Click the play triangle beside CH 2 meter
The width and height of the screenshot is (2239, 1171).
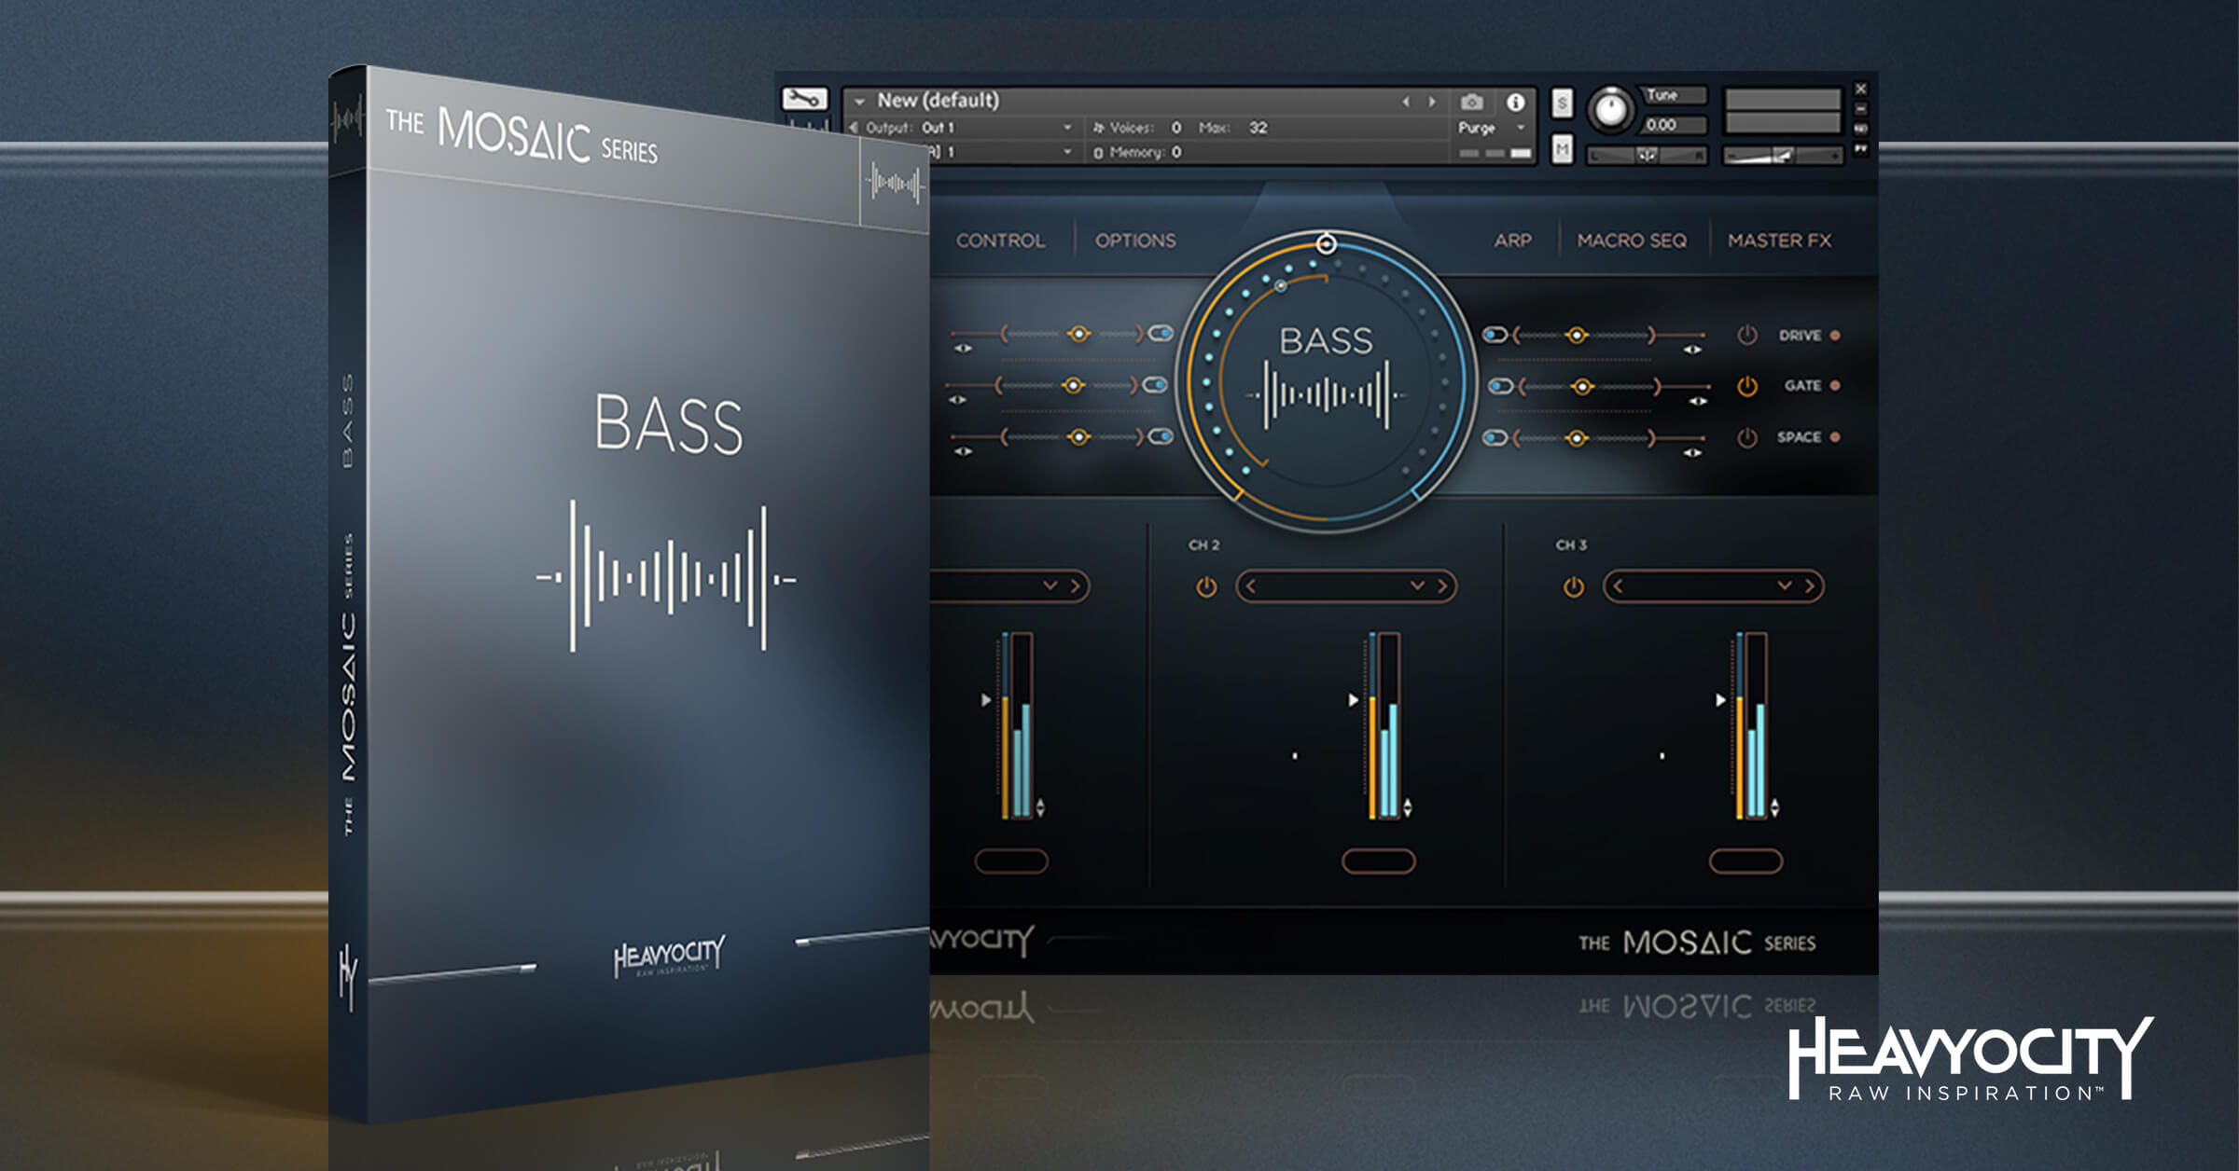1353,699
